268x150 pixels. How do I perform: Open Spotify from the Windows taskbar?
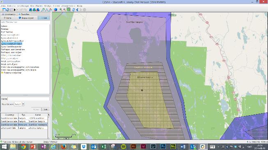point(124,146)
